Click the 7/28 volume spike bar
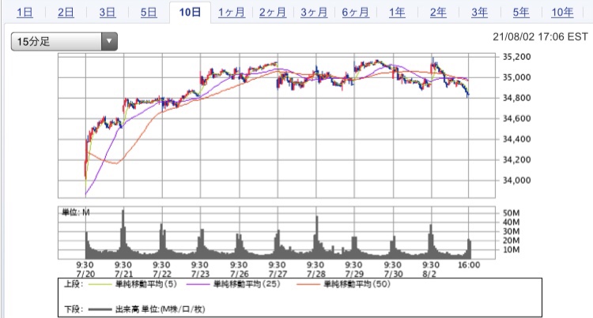Viewport: 593px width, 318px height. (x=317, y=237)
